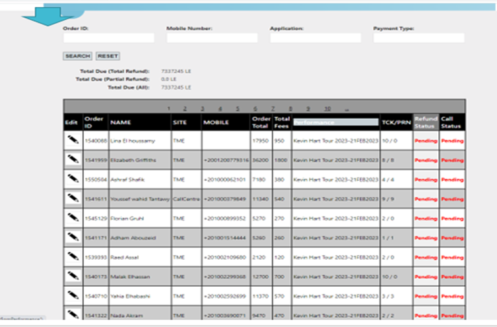Viewport: 497px width, 327px height.
Task: Select order total 36200
Action: click(260, 160)
